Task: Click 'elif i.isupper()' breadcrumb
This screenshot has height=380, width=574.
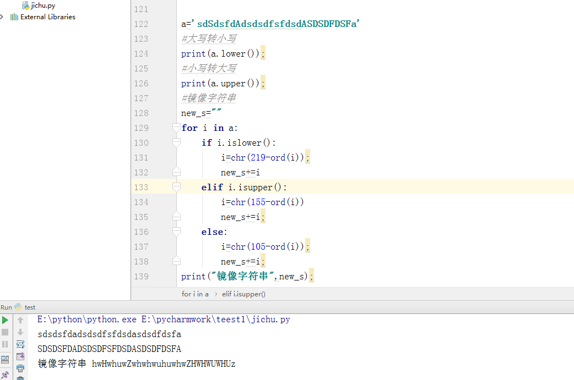Action: click(x=243, y=294)
